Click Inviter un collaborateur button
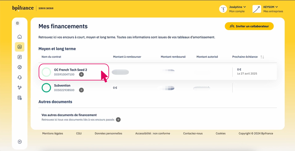The image size is (295, 151). [x=249, y=26]
